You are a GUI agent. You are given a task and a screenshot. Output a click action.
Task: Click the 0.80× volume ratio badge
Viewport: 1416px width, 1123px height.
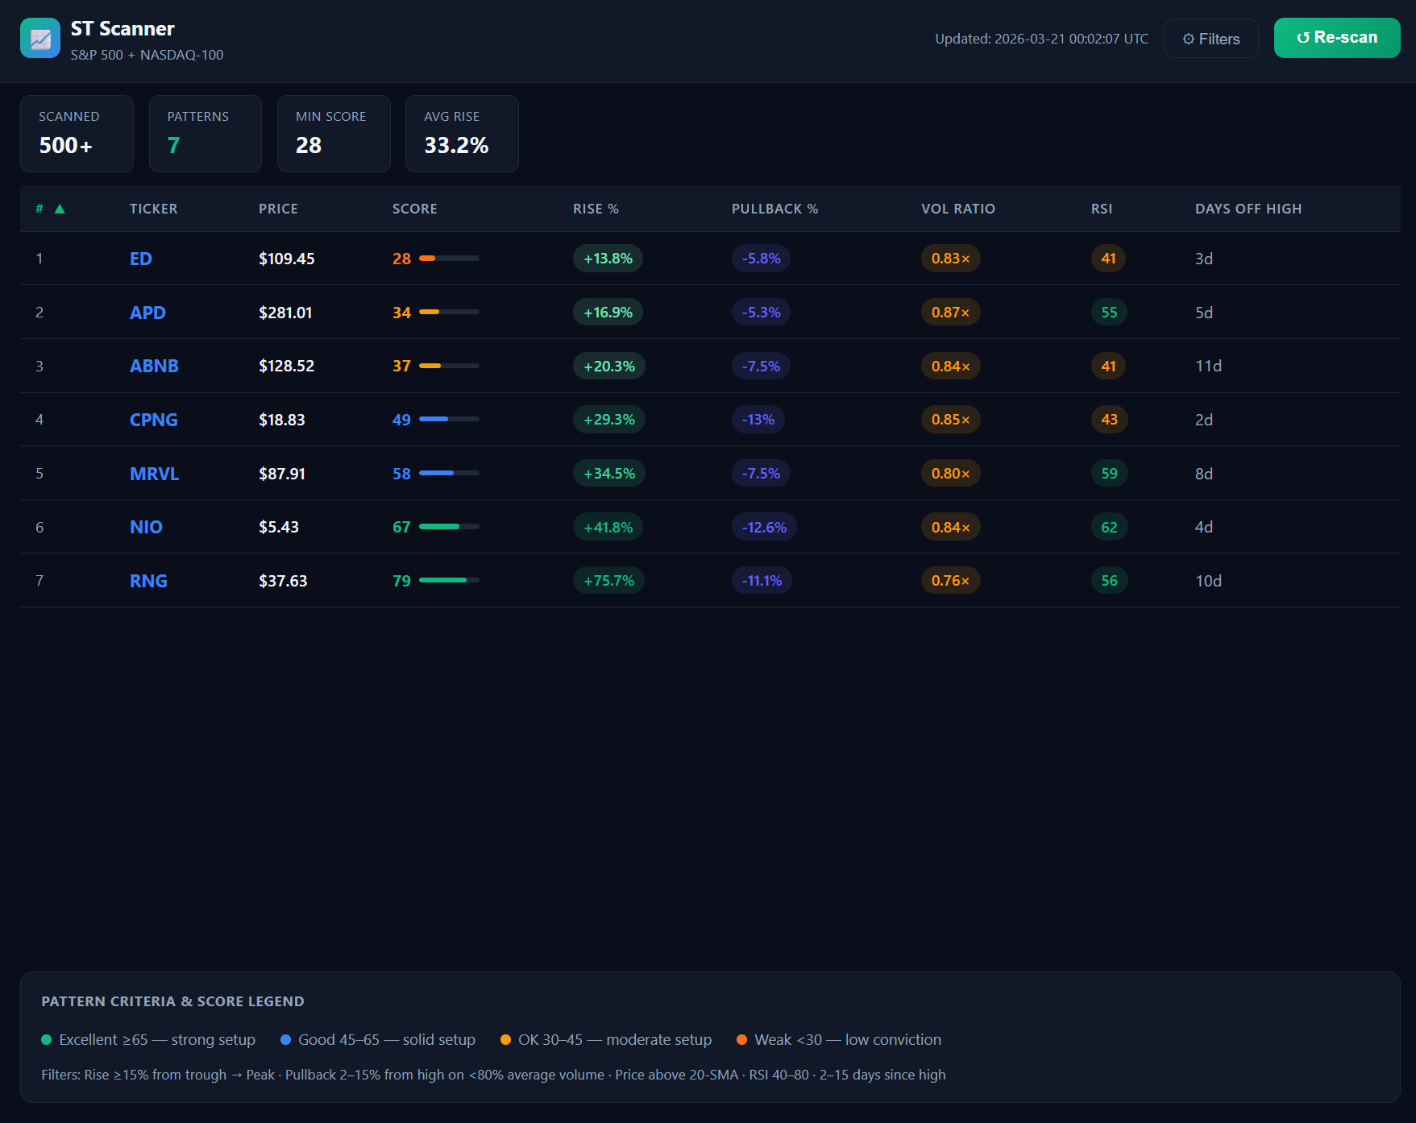[x=950, y=474]
